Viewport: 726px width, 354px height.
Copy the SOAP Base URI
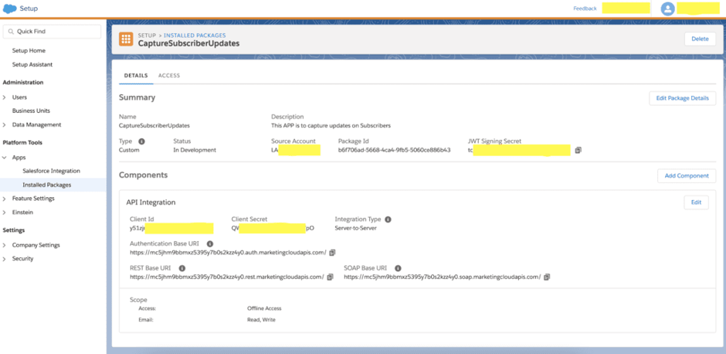point(547,277)
